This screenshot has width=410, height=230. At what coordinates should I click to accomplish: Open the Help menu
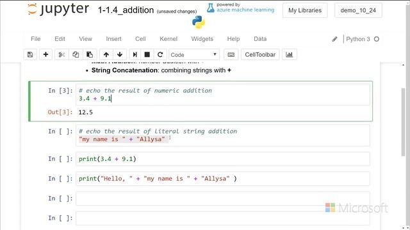pos(233,39)
